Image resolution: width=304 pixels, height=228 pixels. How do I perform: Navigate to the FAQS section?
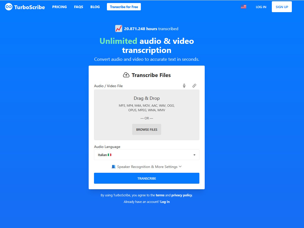point(78,7)
